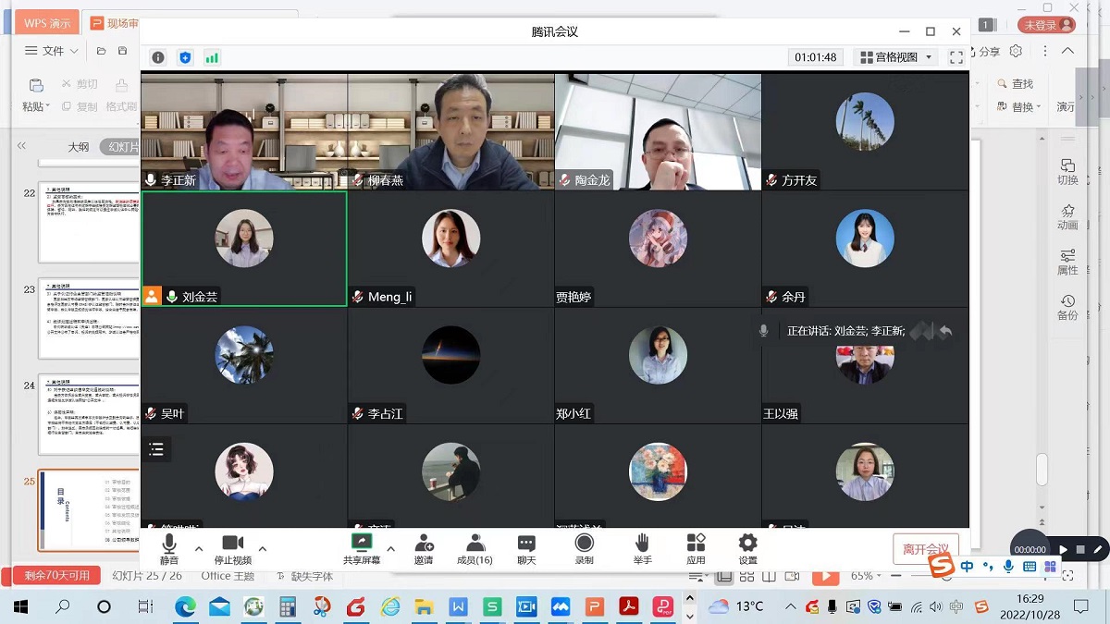Click 复制 copy in WPS ribbon
1110x624 pixels.
(x=80, y=107)
